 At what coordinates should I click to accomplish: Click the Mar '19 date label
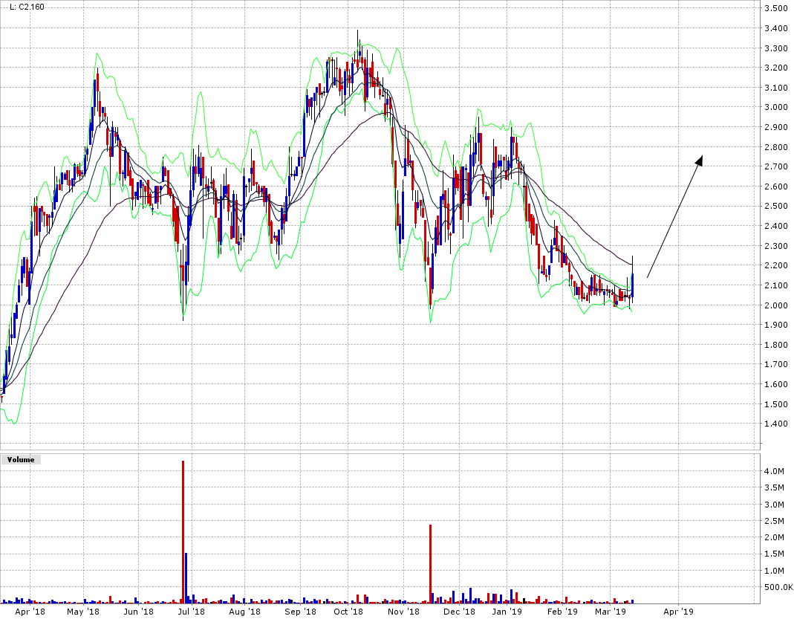(x=611, y=612)
